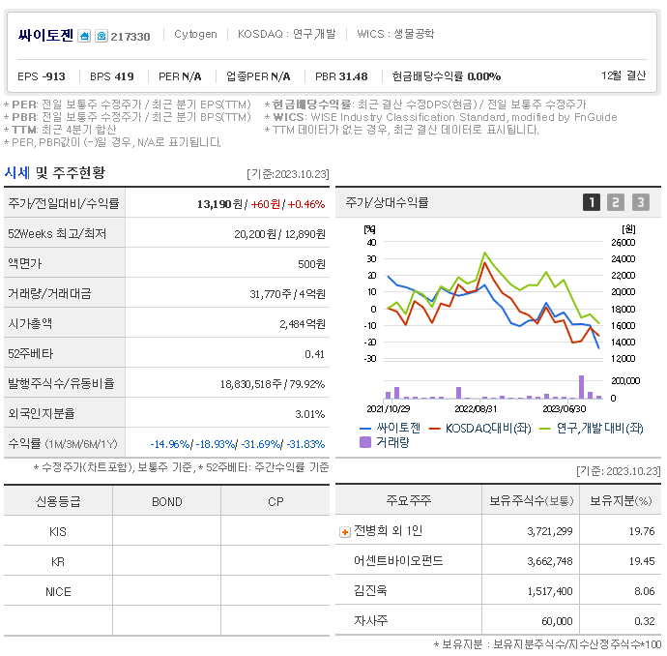Select stock code 217330
667x656 pixels.
point(130,37)
